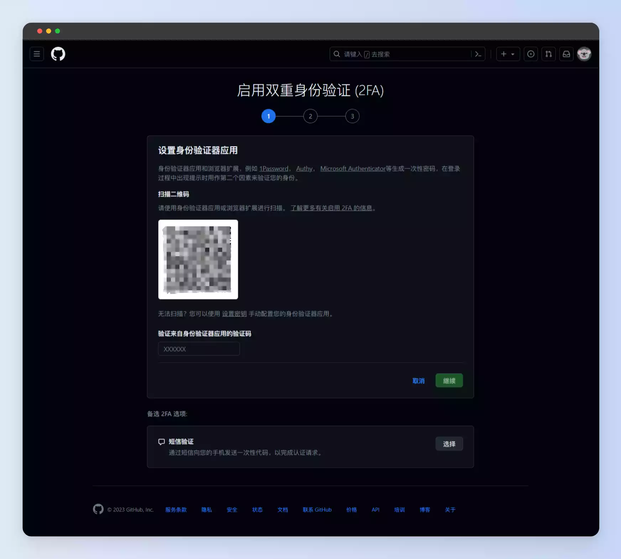Click the 取消 cancel button

pos(418,381)
